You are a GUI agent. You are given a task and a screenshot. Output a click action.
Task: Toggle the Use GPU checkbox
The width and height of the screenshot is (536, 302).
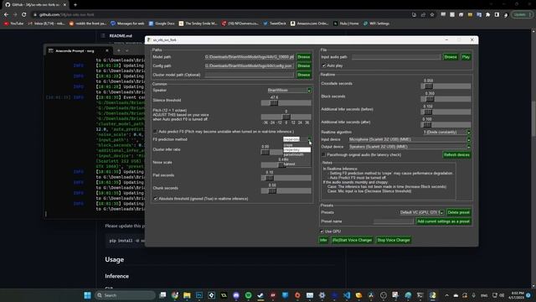[x=322, y=232]
